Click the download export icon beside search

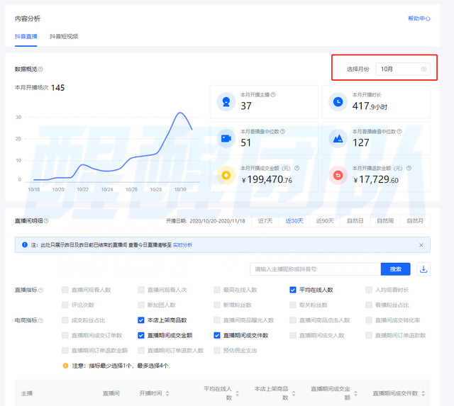point(424,269)
